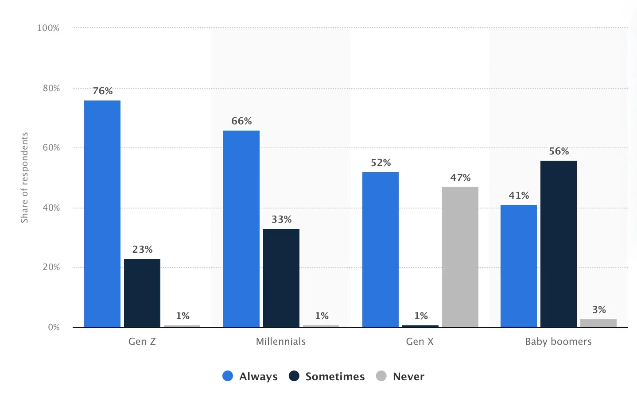Click the Baby boomers Always bar at 41%
Screen dimensions: 637x417
click(519, 266)
